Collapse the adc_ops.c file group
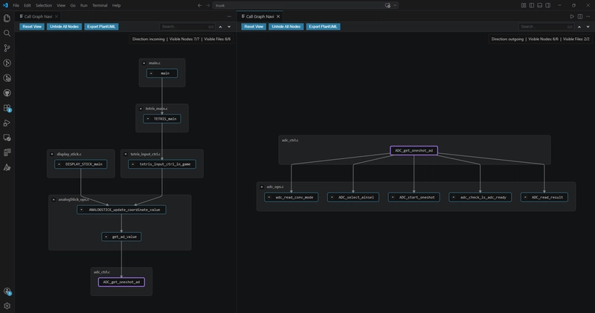This screenshot has width=595, height=313. [x=262, y=187]
